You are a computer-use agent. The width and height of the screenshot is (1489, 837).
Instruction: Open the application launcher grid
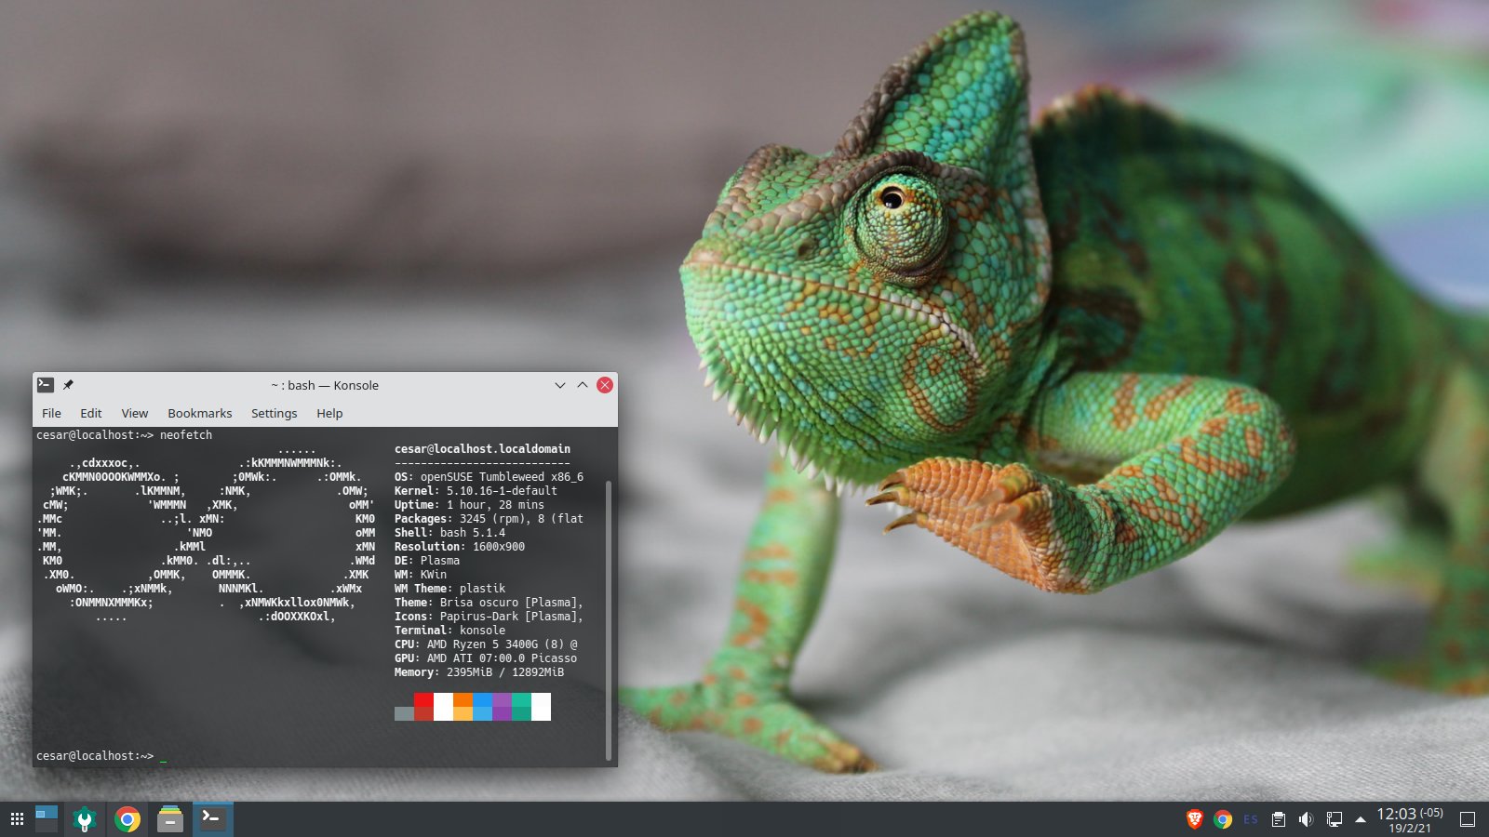click(x=17, y=819)
